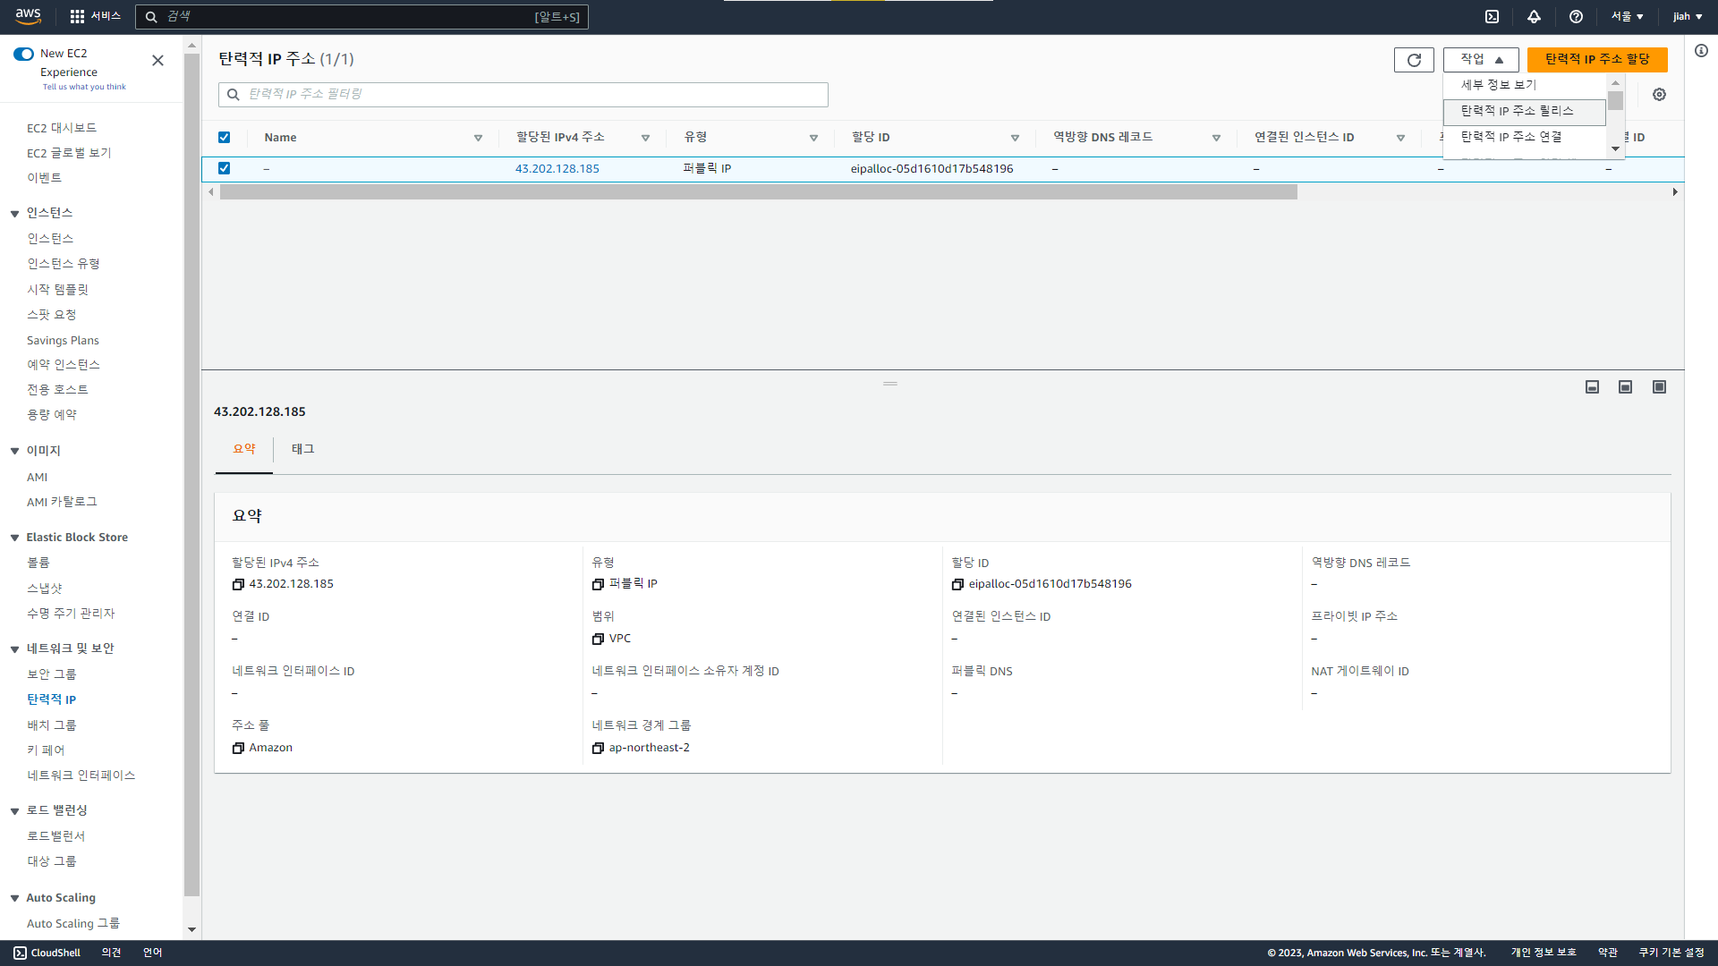This screenshot has width=1718, height=966.
Task: Click the refresh button
Action: (1414, 60)
